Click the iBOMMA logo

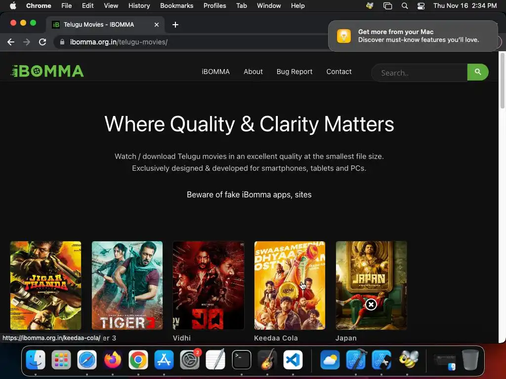point(47,71)
